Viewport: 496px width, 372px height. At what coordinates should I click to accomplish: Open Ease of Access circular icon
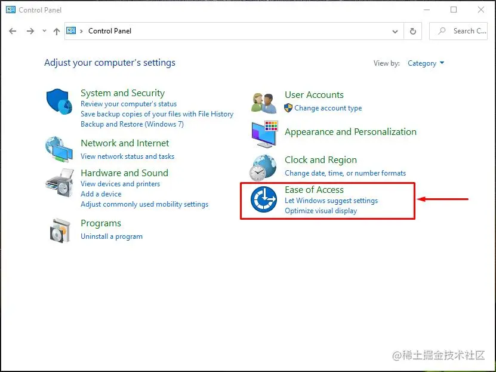pyautogui.click(x=264, y=199)
